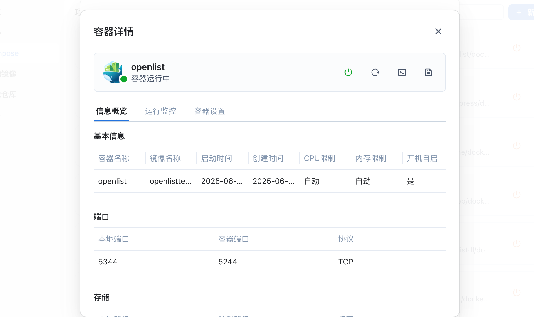Restart the openlist container

375,72
